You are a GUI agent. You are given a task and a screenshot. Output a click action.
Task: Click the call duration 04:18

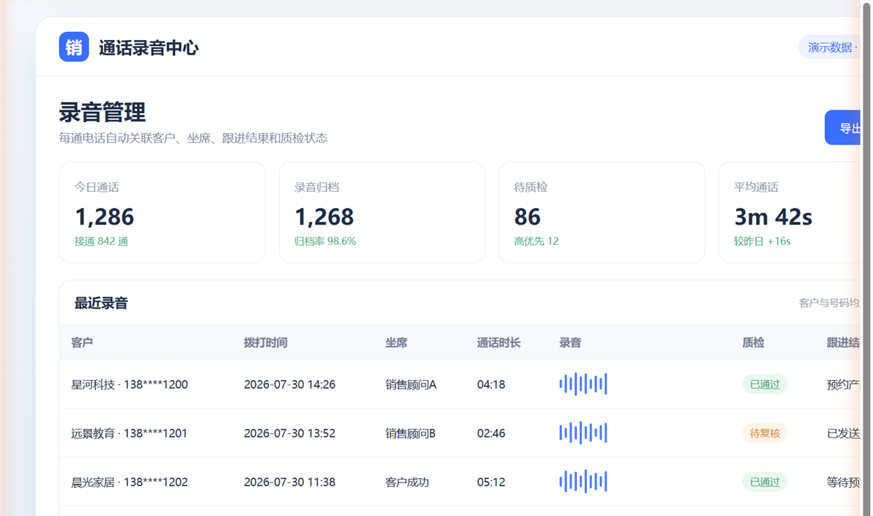491,384
